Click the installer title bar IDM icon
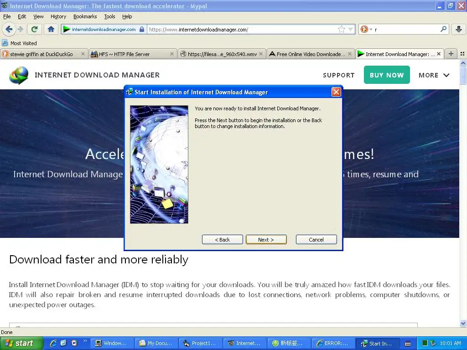The height and width of the screenshot is (350, 467). [129, 92]
